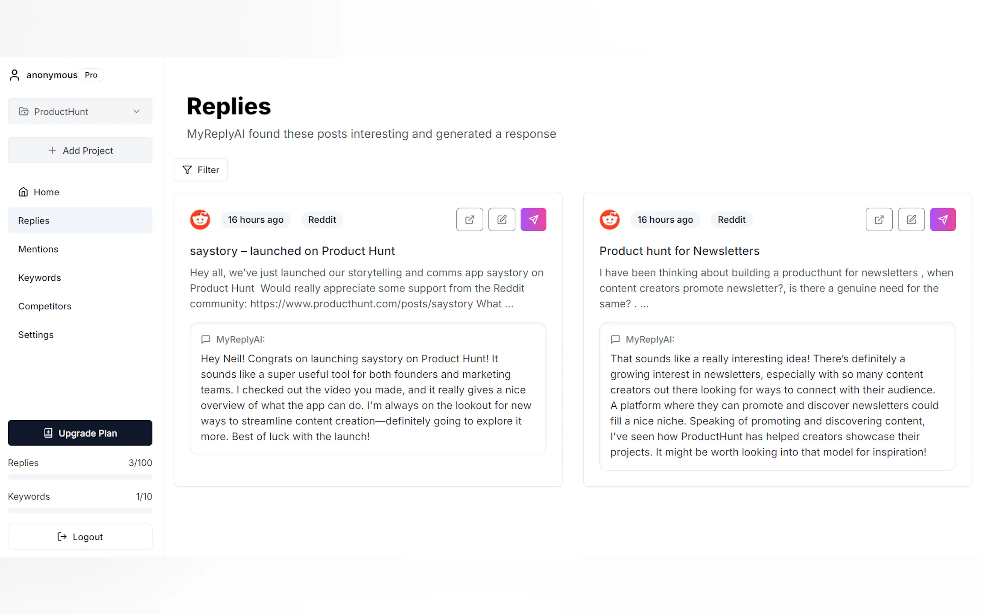The image size is (982, 614).
Task: Open Newsletters post via external link icon
Action: pos(878,220)
